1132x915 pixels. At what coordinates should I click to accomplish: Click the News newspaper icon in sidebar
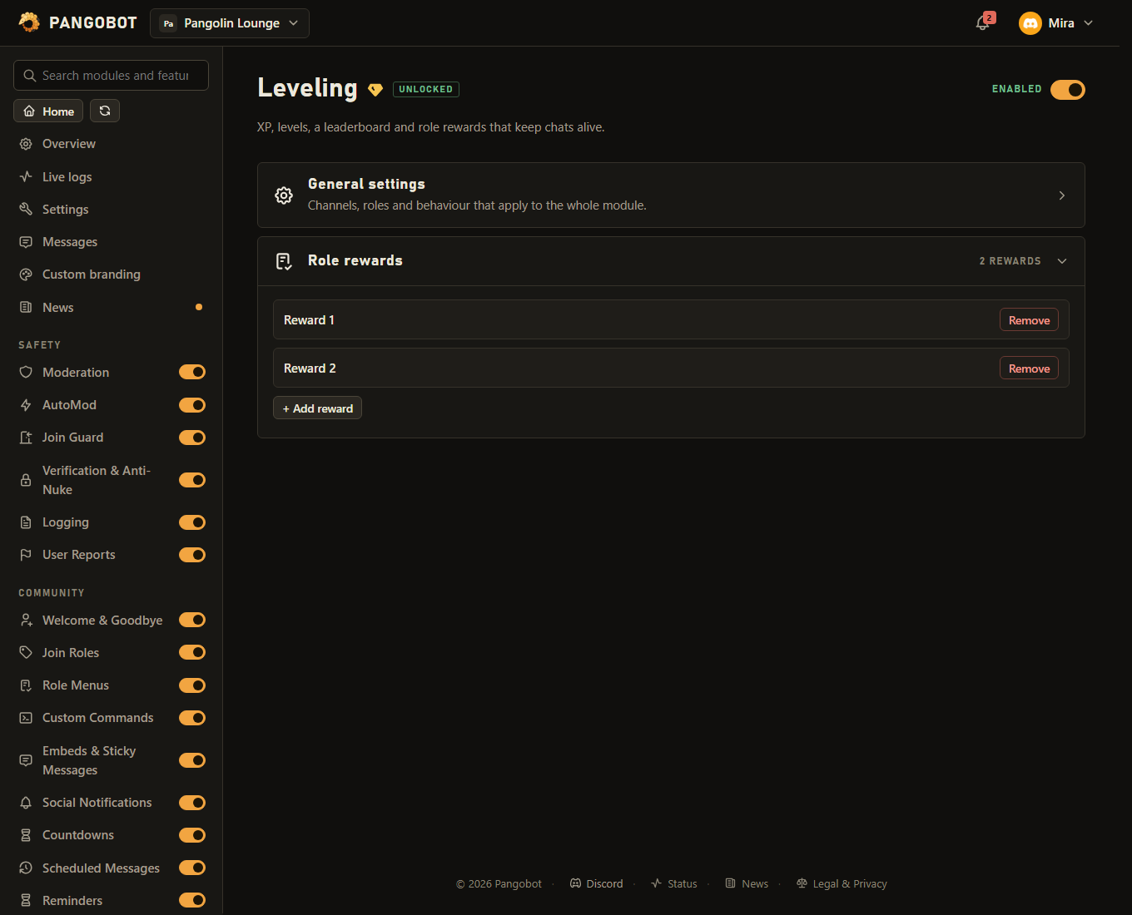pyautogui.click(x=26, y=307)
